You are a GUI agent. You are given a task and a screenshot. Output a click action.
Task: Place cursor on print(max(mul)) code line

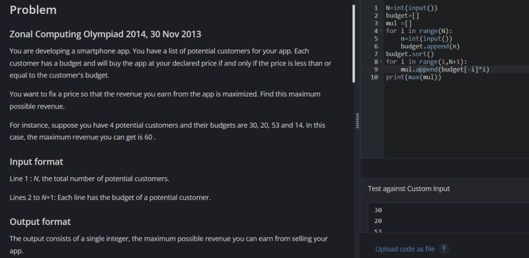414,77
